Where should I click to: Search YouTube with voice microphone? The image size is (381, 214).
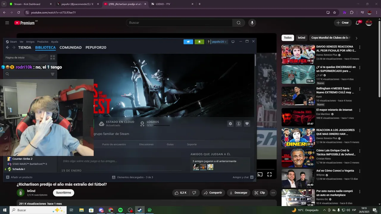(252, 23)
